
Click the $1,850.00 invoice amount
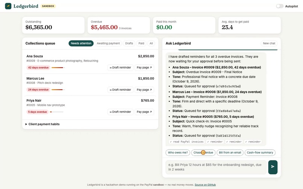(146, 78)
